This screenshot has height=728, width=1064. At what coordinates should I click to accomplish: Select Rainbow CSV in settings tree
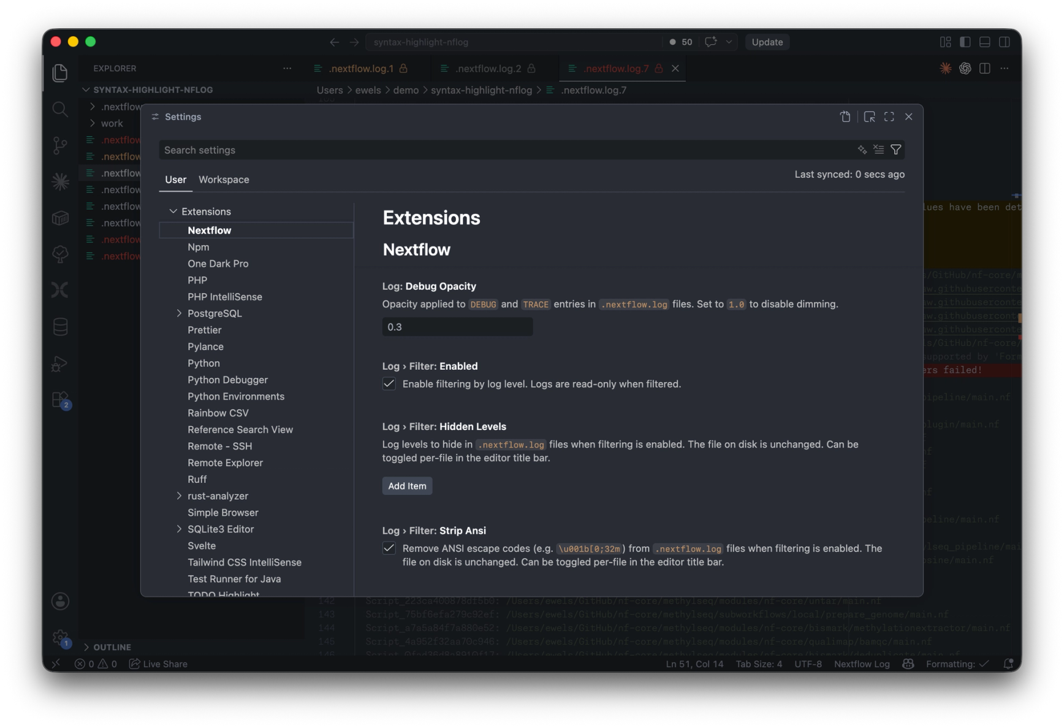tap(218, 412)
